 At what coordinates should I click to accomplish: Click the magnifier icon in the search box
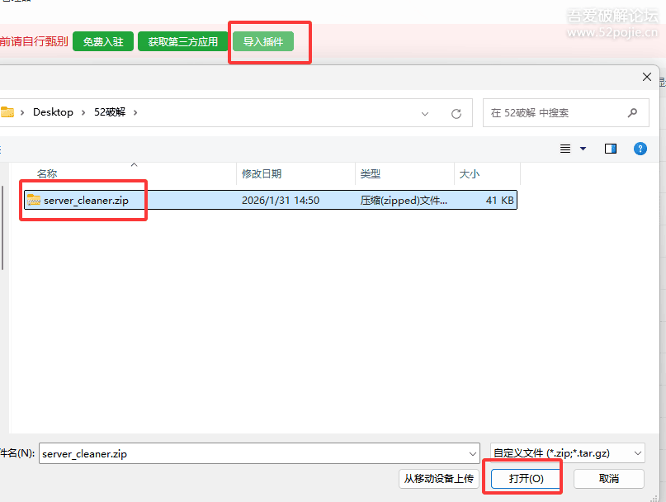pyautogui.click(x=632, y=113)
